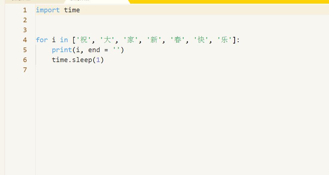Place cursor on the word time in line 1
Viewport: 329px width, 175px height.
(72, 10)
